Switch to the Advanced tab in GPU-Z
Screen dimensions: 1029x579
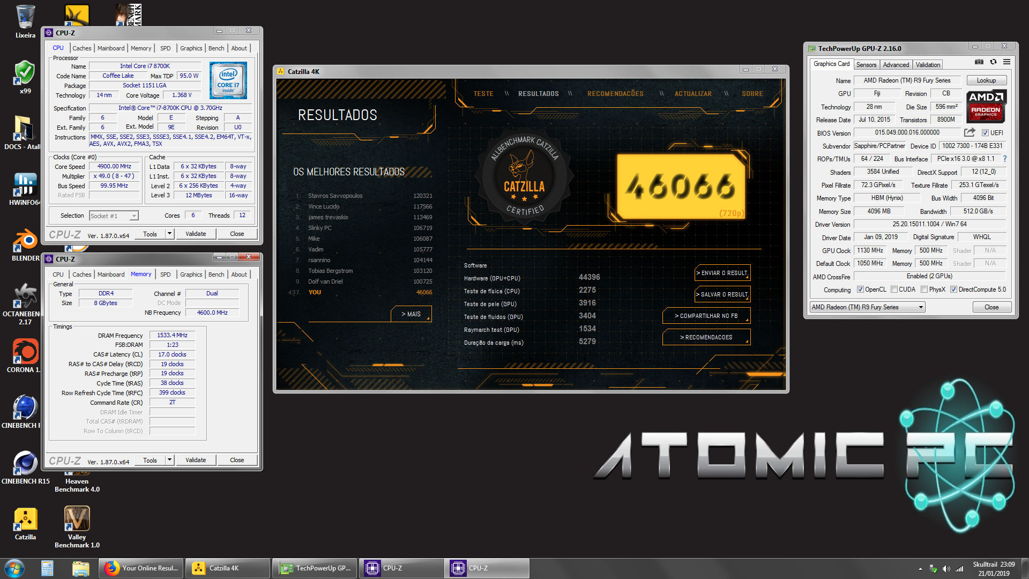[896, 65]
